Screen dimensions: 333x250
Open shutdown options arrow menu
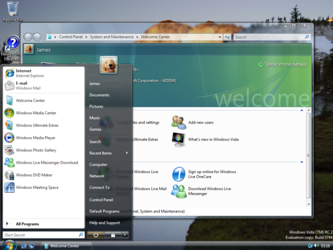(125, 235)
